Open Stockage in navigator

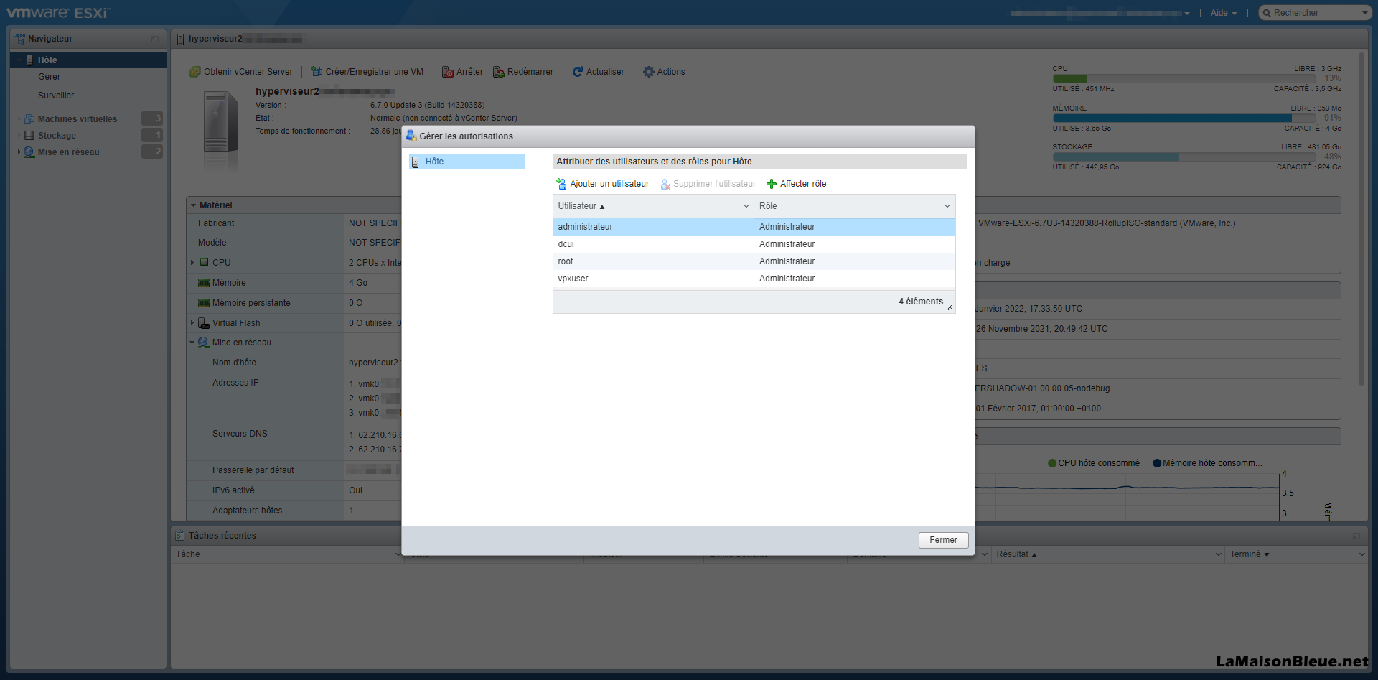pos(57,136)
